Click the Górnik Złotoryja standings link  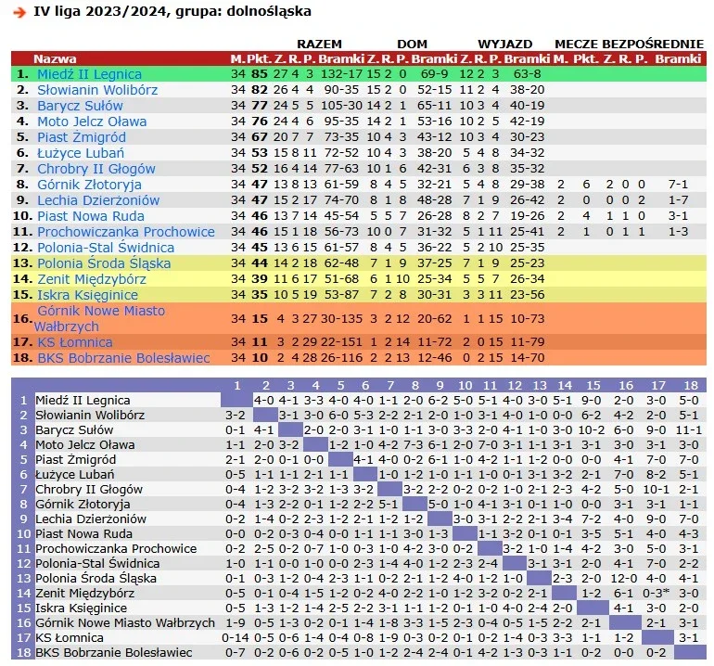pyautogui.click(x=89, y=185)
